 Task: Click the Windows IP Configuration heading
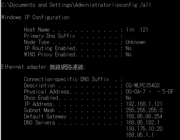coord(35,17)
